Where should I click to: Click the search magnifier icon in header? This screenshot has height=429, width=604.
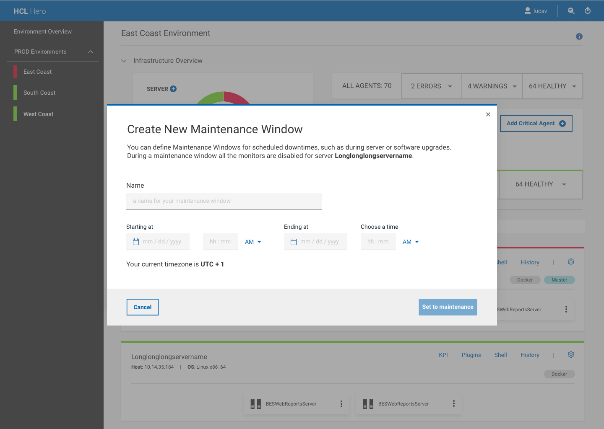[x=571, y=11]
